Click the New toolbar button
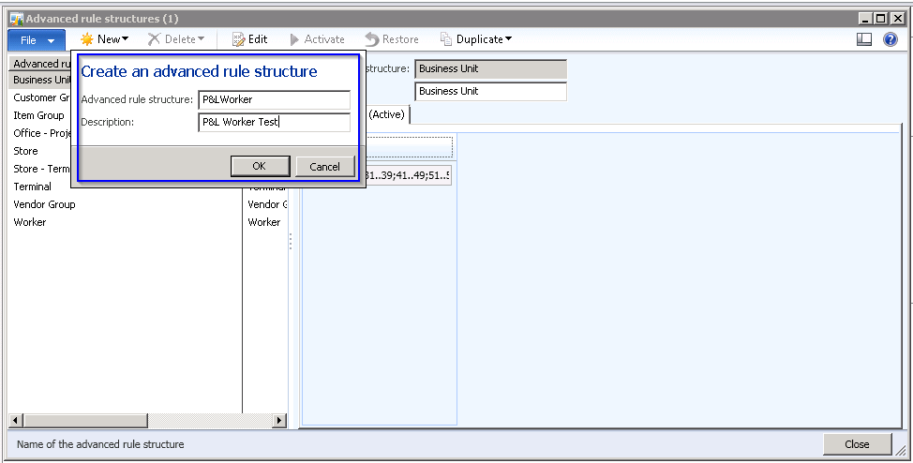Screen dimensions: 913x463 coord(104,39)
